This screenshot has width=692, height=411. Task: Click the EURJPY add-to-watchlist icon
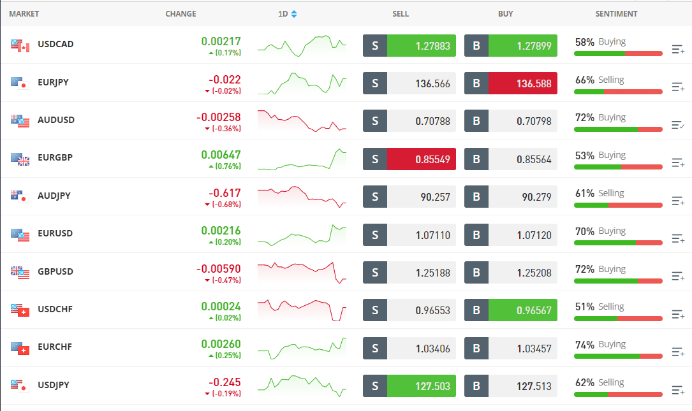678,87
